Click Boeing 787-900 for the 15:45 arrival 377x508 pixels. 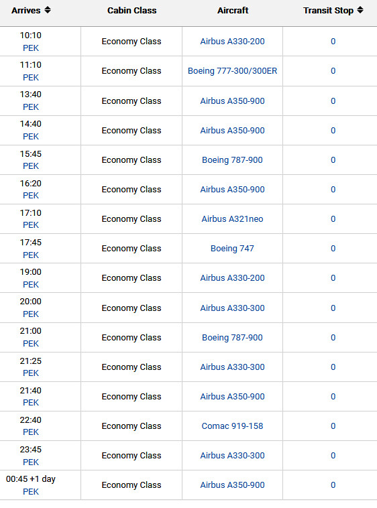pyautogui.click(x=232, y=160)
